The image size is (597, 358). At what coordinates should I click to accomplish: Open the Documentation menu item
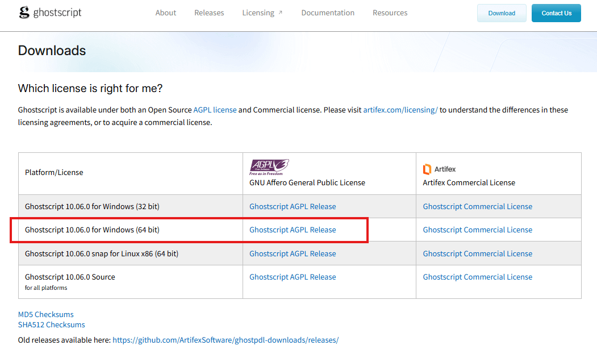328,13
